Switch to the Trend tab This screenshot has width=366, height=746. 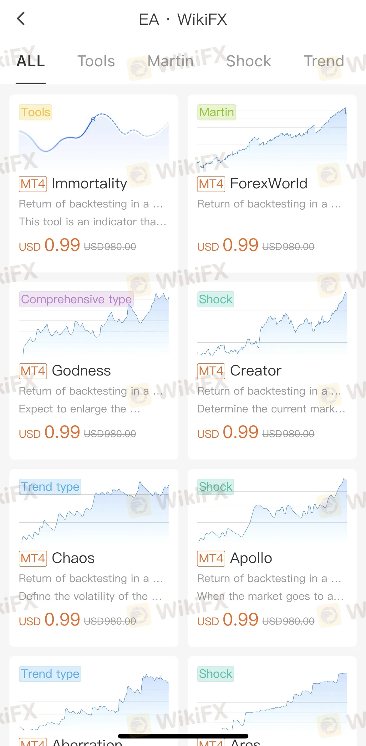[x=324, y=61]
